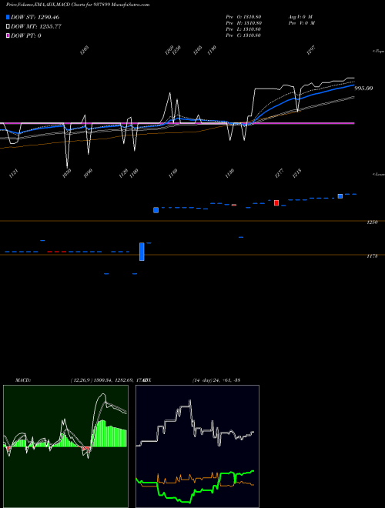This screenshot has width=385, height=508.
Task: Select the Pre O: 1310.80 value
Action: click(x=243, y=17)
